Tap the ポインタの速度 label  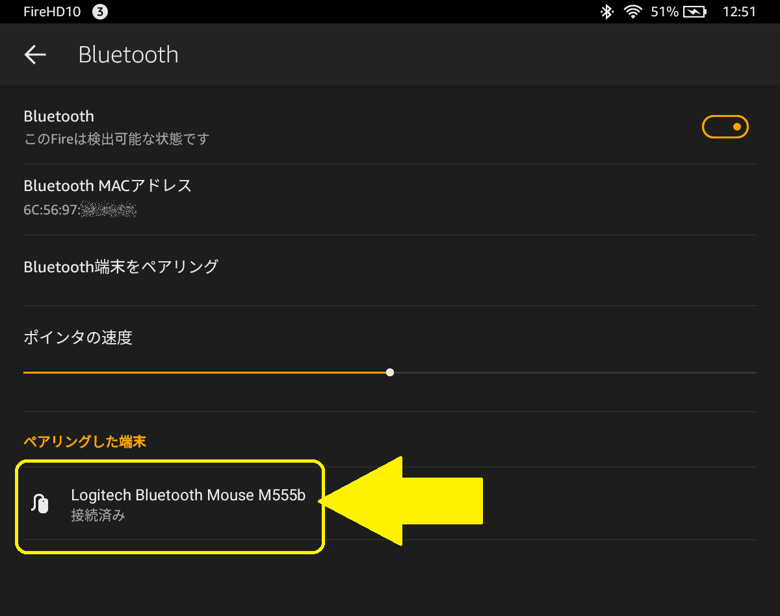(78, 338)
